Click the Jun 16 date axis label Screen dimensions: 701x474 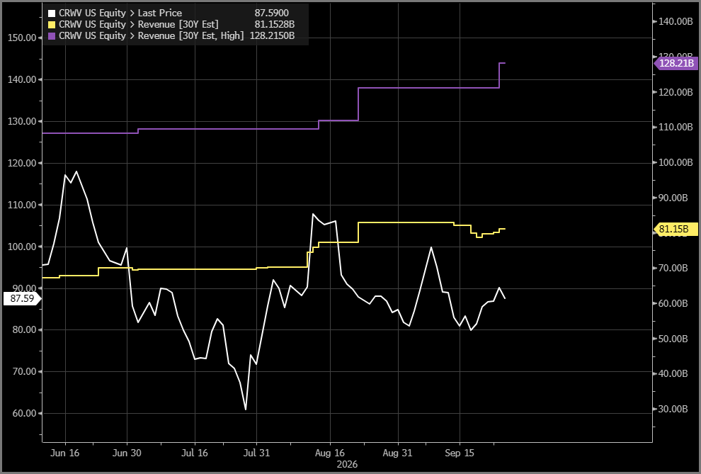click(65, 453)
